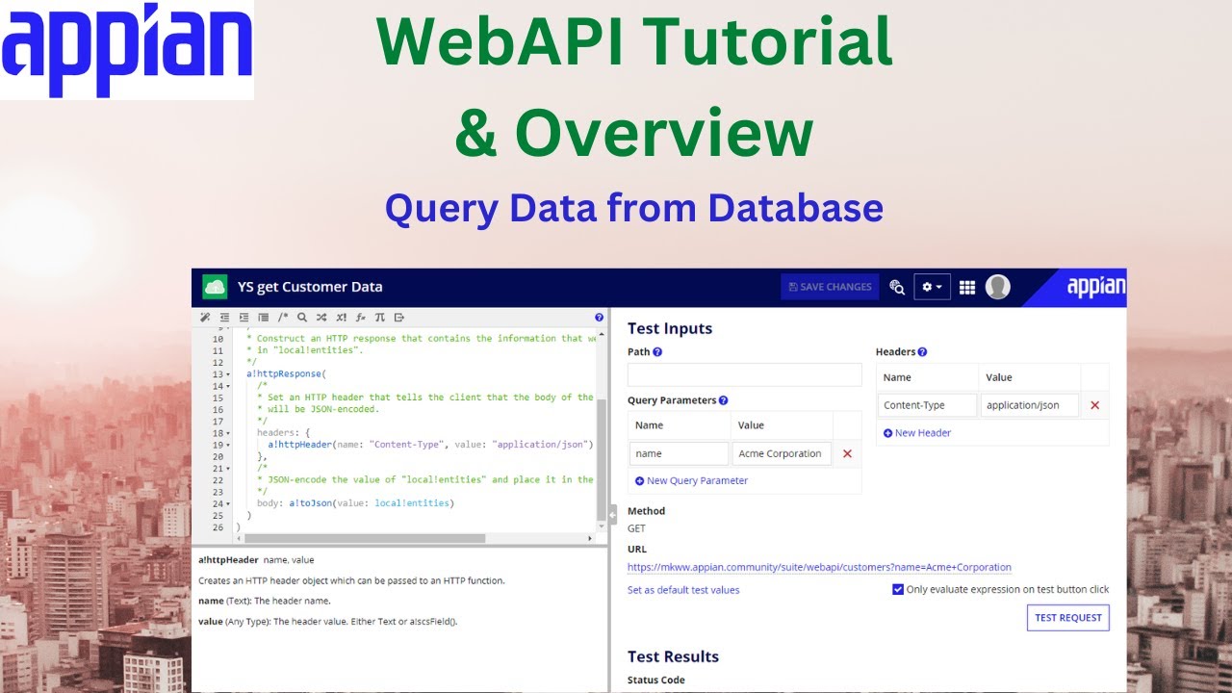The image size is (1232, 693).
Task: Collapse the code fold at line 18
Action: (x=228, y=433)
